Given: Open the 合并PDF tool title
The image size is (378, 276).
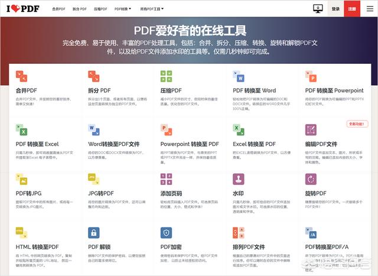Looking at the screenshot, I should coord(26,90).
